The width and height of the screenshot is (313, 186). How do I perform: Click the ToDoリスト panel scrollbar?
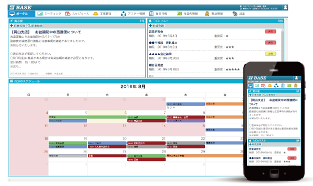click(282, 45)
